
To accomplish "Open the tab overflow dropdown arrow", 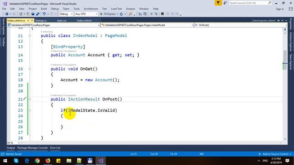I will coord(286,20).
